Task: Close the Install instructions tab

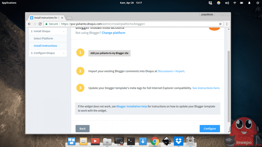Action: click(x=62, y=18)
